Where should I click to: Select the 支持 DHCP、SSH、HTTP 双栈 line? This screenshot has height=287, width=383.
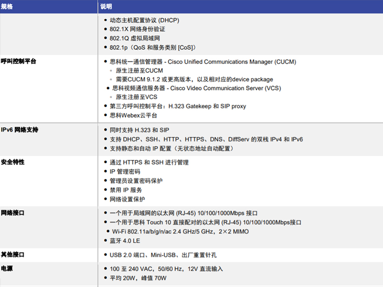[x=206, y=139]
